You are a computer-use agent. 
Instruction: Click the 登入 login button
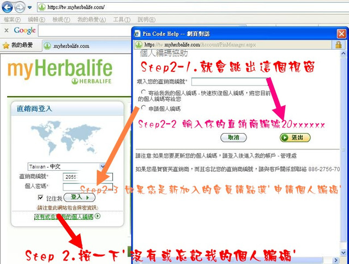(80, 197)
